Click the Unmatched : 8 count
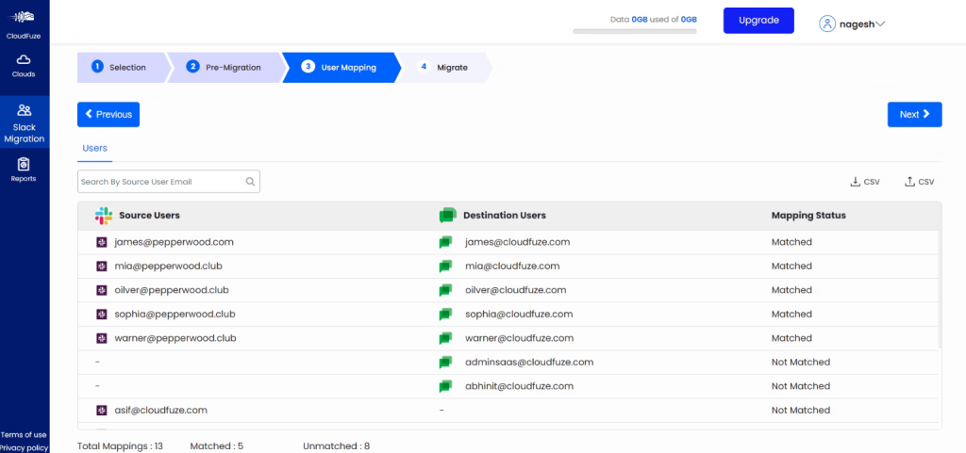Screen dimensions: 966x453 337,446
